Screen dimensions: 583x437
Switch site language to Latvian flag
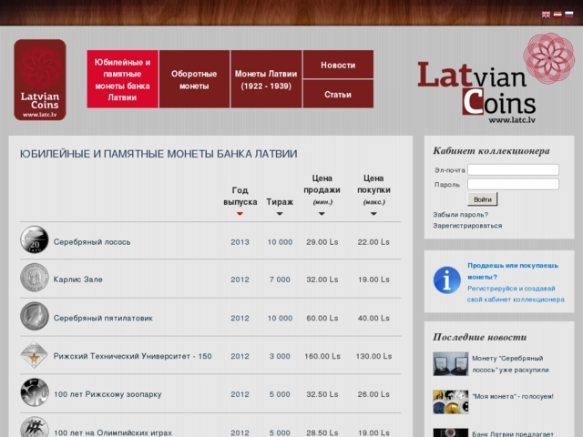[557, 15]
